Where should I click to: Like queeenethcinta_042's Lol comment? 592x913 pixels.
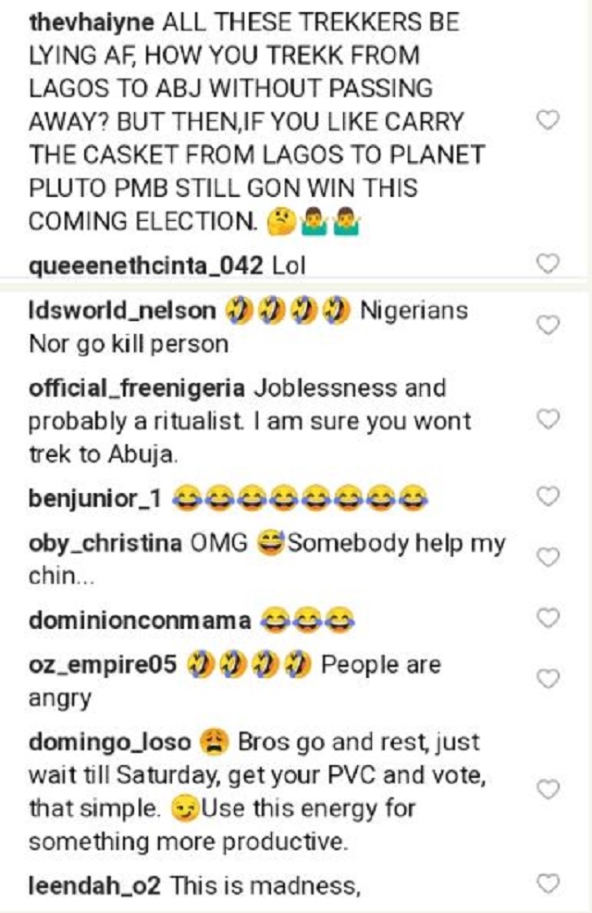point(548,264)
